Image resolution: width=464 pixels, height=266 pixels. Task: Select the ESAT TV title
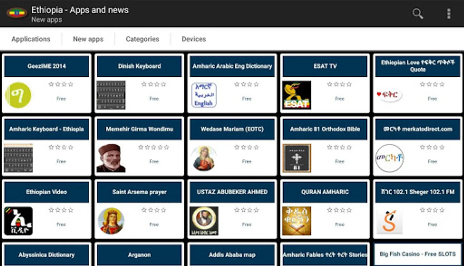325,66
